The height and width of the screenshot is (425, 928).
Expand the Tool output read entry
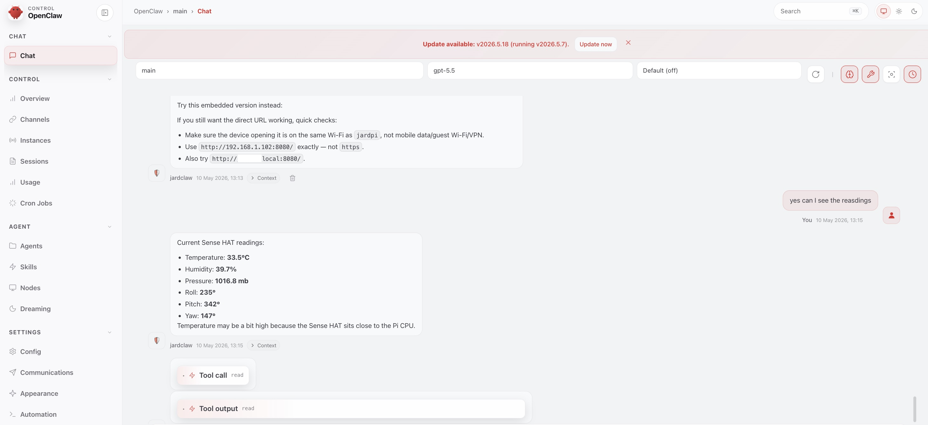[351, 409]
